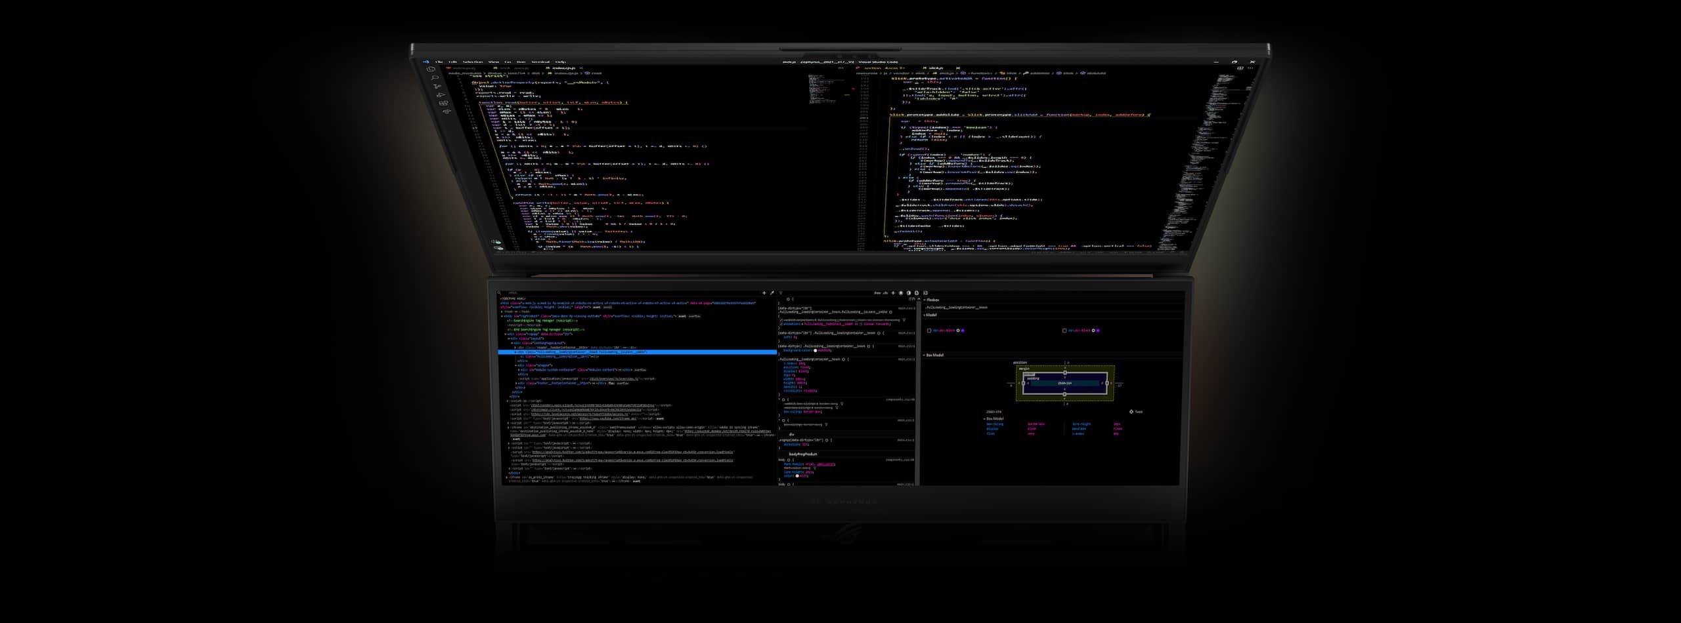Open the Run menu in VS Code
1681x623 pixels.
click(x=521, y=62)
